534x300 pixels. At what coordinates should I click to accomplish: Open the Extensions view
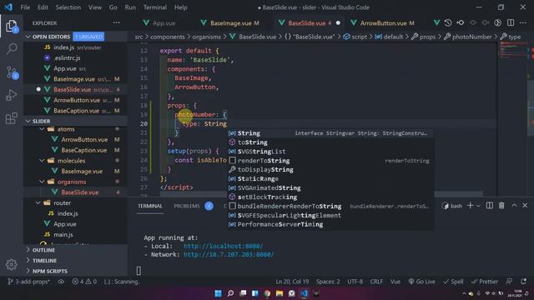(x=12, y=118)
